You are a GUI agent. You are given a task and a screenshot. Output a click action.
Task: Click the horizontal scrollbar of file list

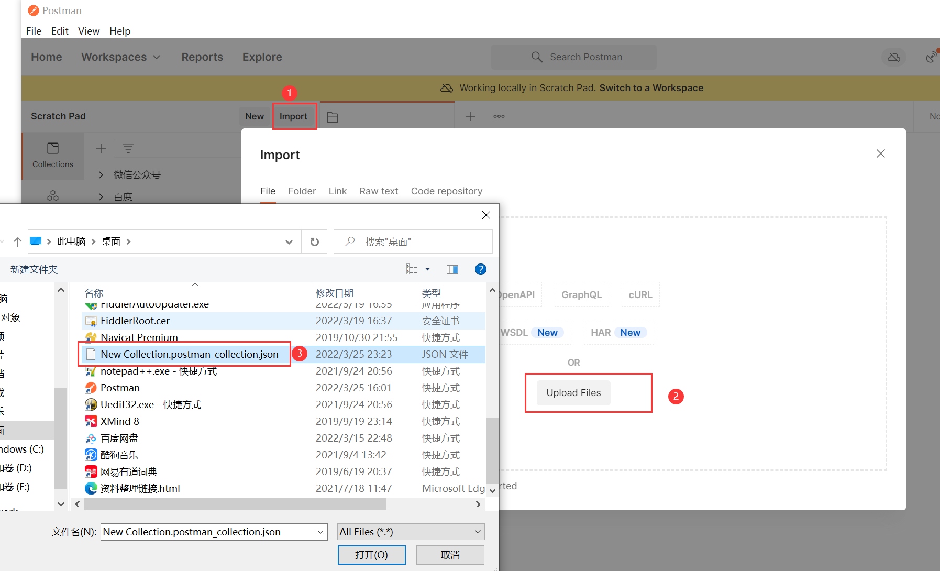[x=235, y=504]
